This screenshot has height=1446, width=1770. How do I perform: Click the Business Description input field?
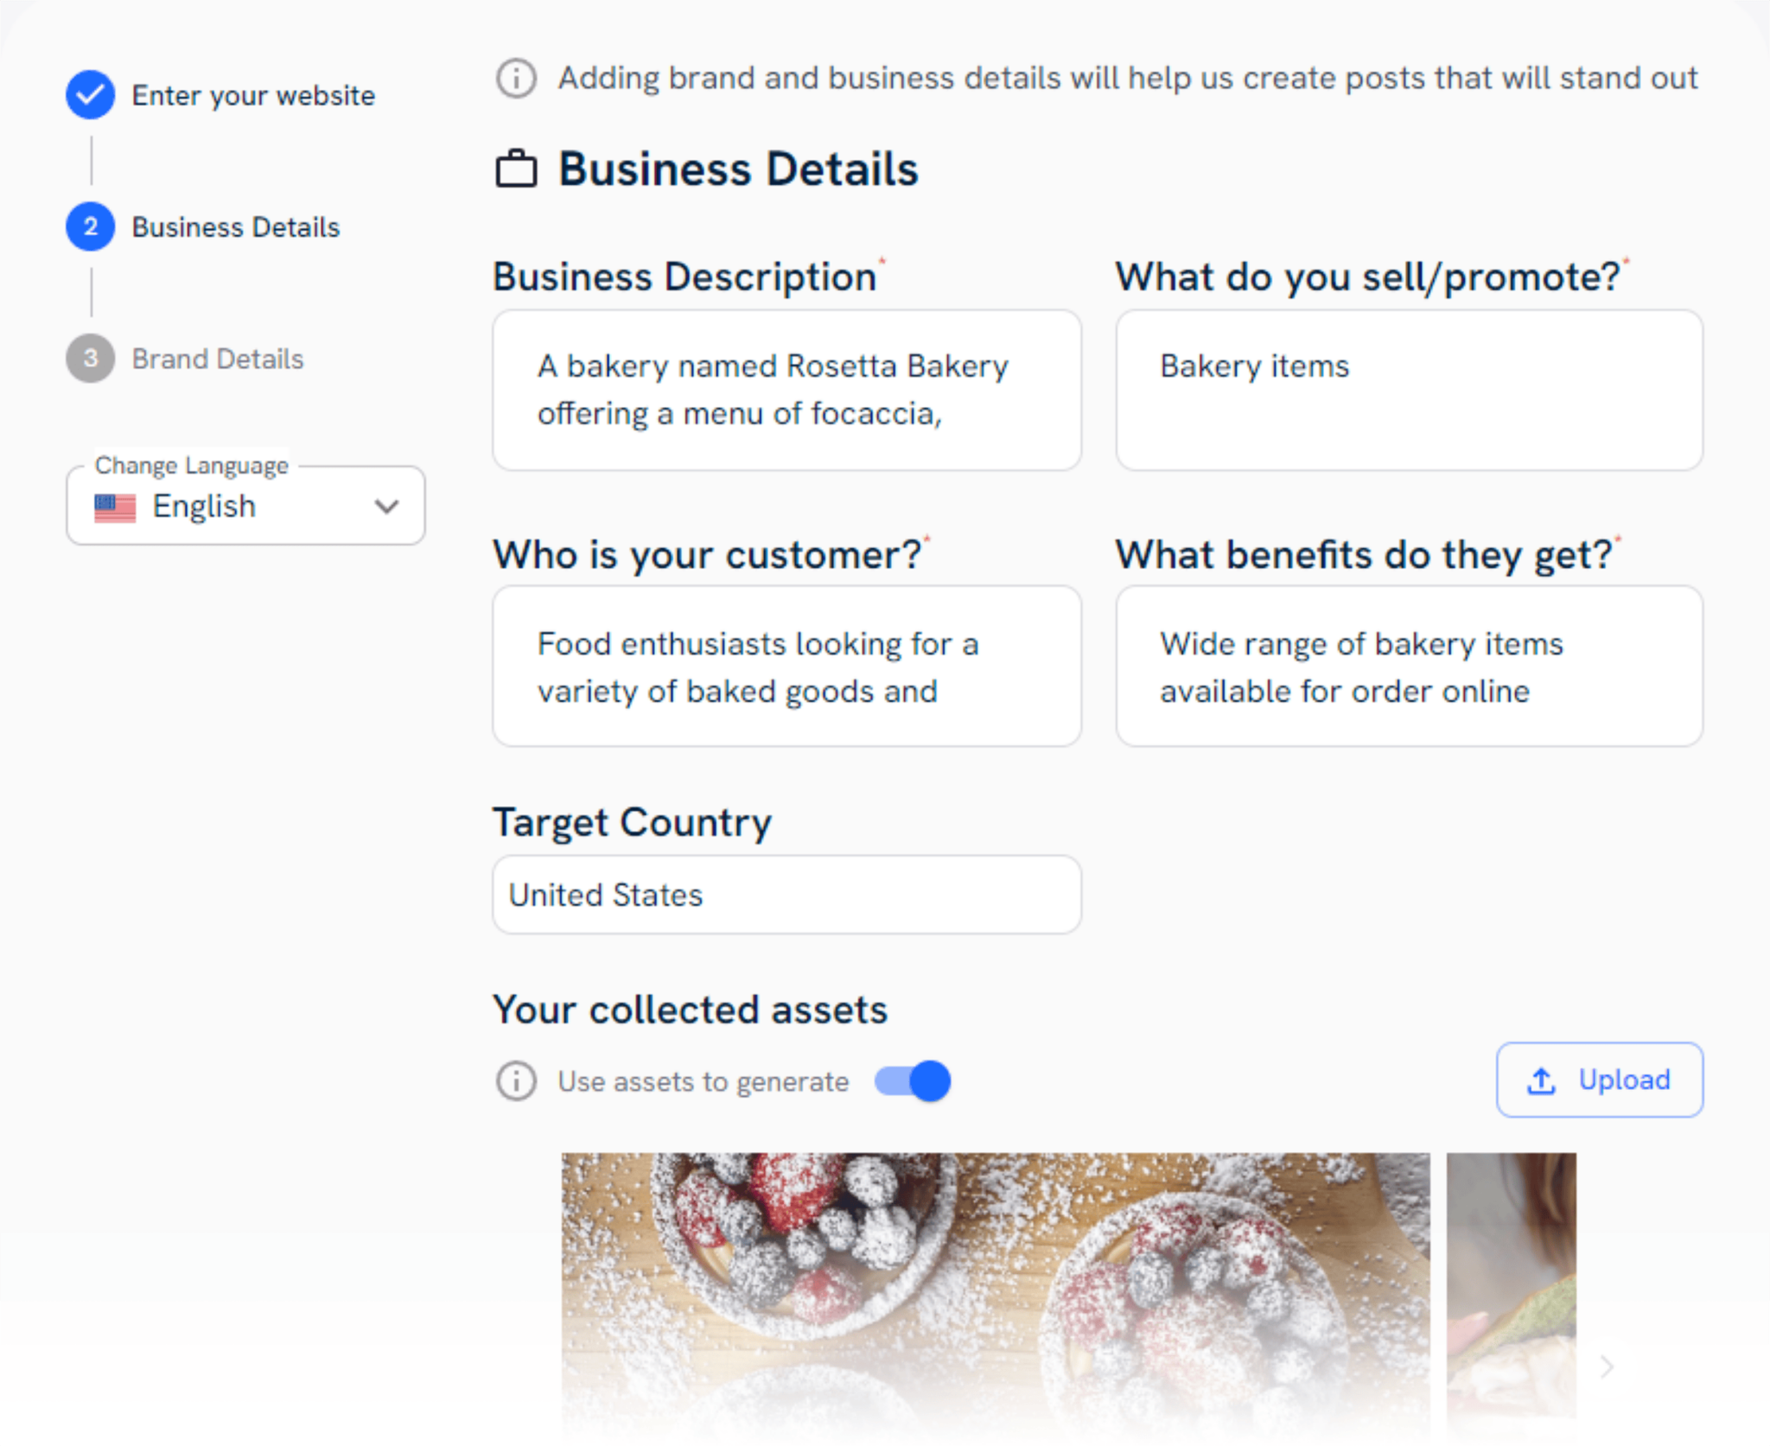click(x=786, y=390)
